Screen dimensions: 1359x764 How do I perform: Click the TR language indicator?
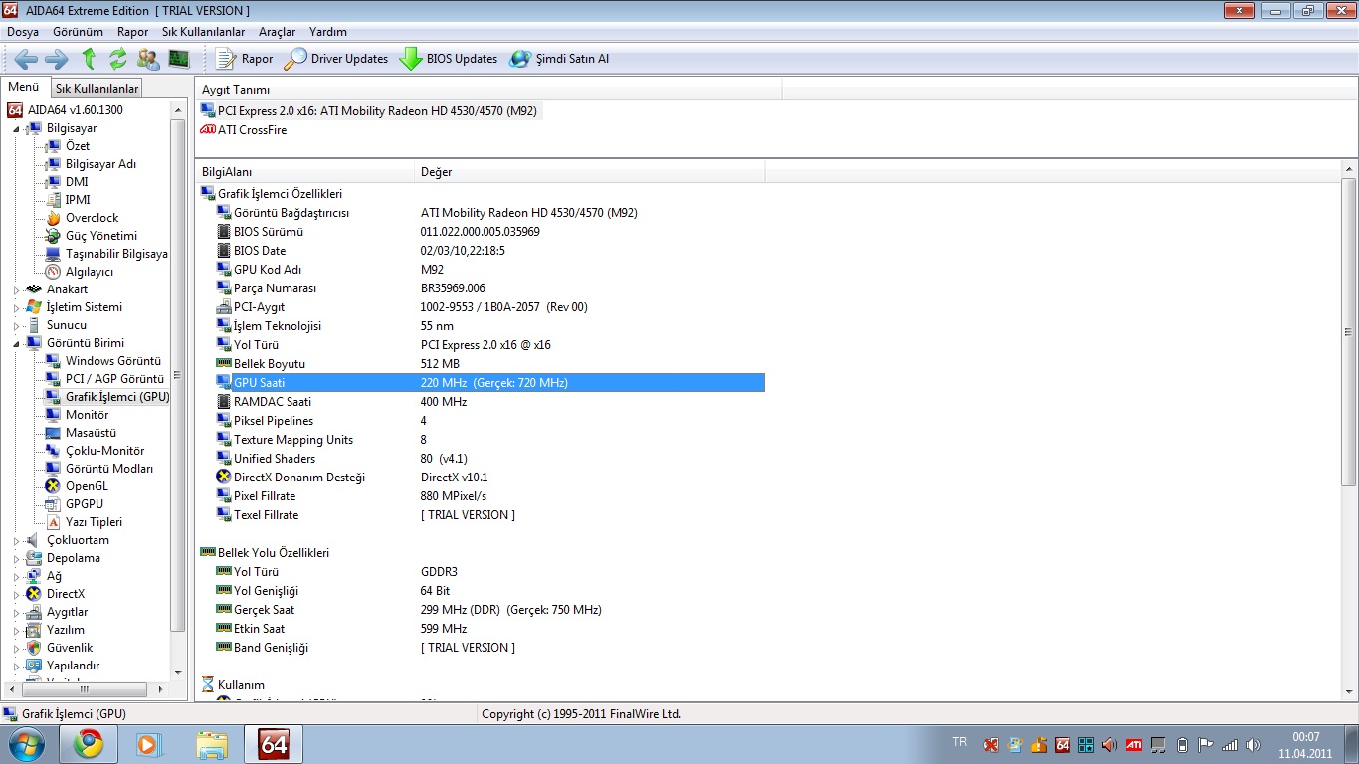959,742
